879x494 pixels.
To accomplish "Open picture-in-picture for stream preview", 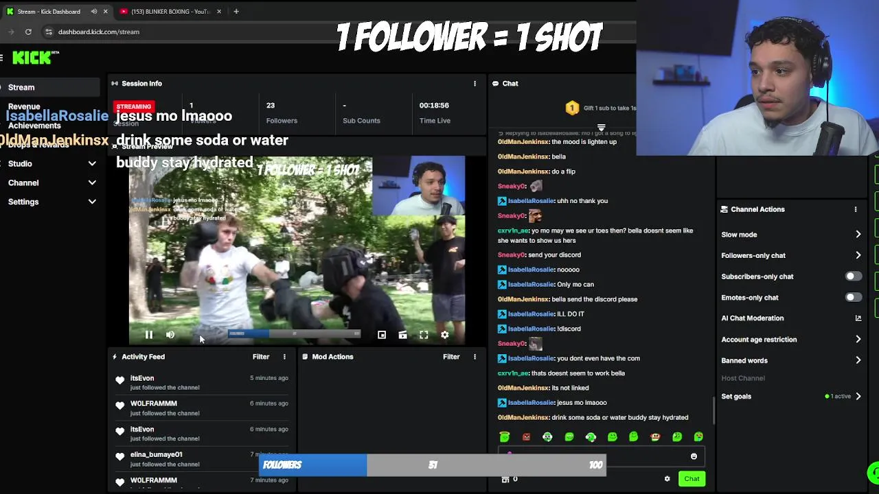I will pyautogui.click(x=382, y=335).
